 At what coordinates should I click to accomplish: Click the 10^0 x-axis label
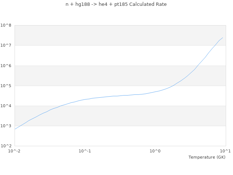pyautogui.click(x=155, y=151)
